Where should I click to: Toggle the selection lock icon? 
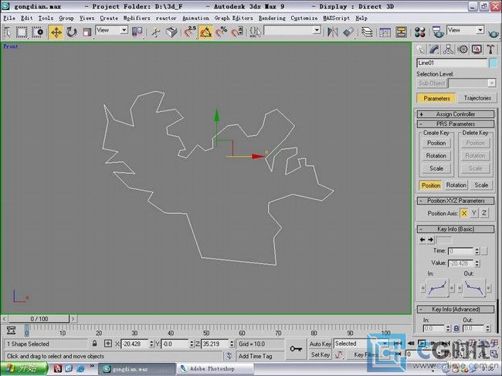click(x=95, y=344)
